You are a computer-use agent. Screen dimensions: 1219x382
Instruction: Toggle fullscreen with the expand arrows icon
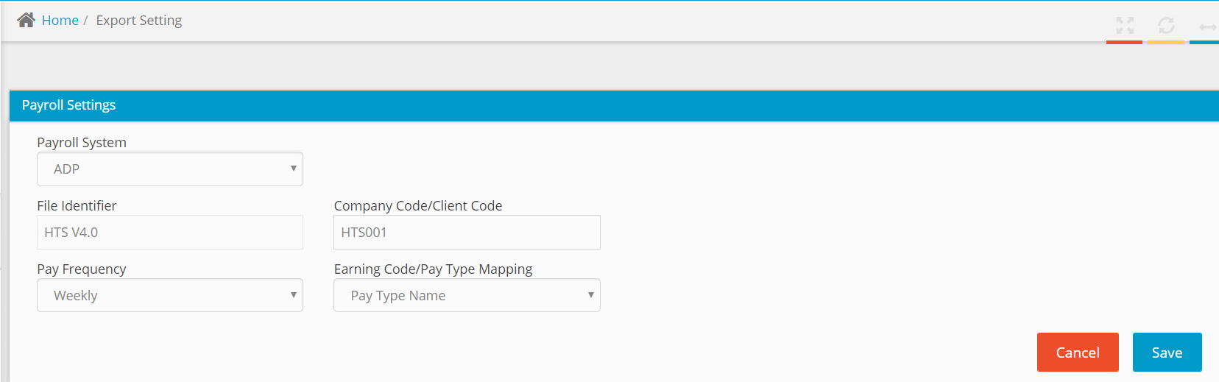coord(1125,26)
